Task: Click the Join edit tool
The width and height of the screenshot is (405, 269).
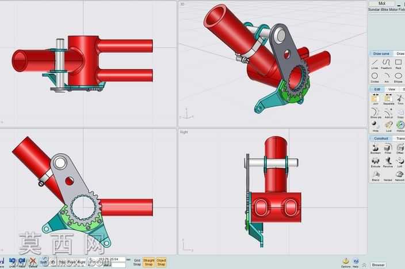Action: (375, 99)
